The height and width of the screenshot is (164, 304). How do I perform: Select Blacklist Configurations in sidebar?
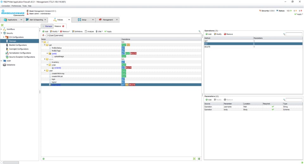click(18, 45)
